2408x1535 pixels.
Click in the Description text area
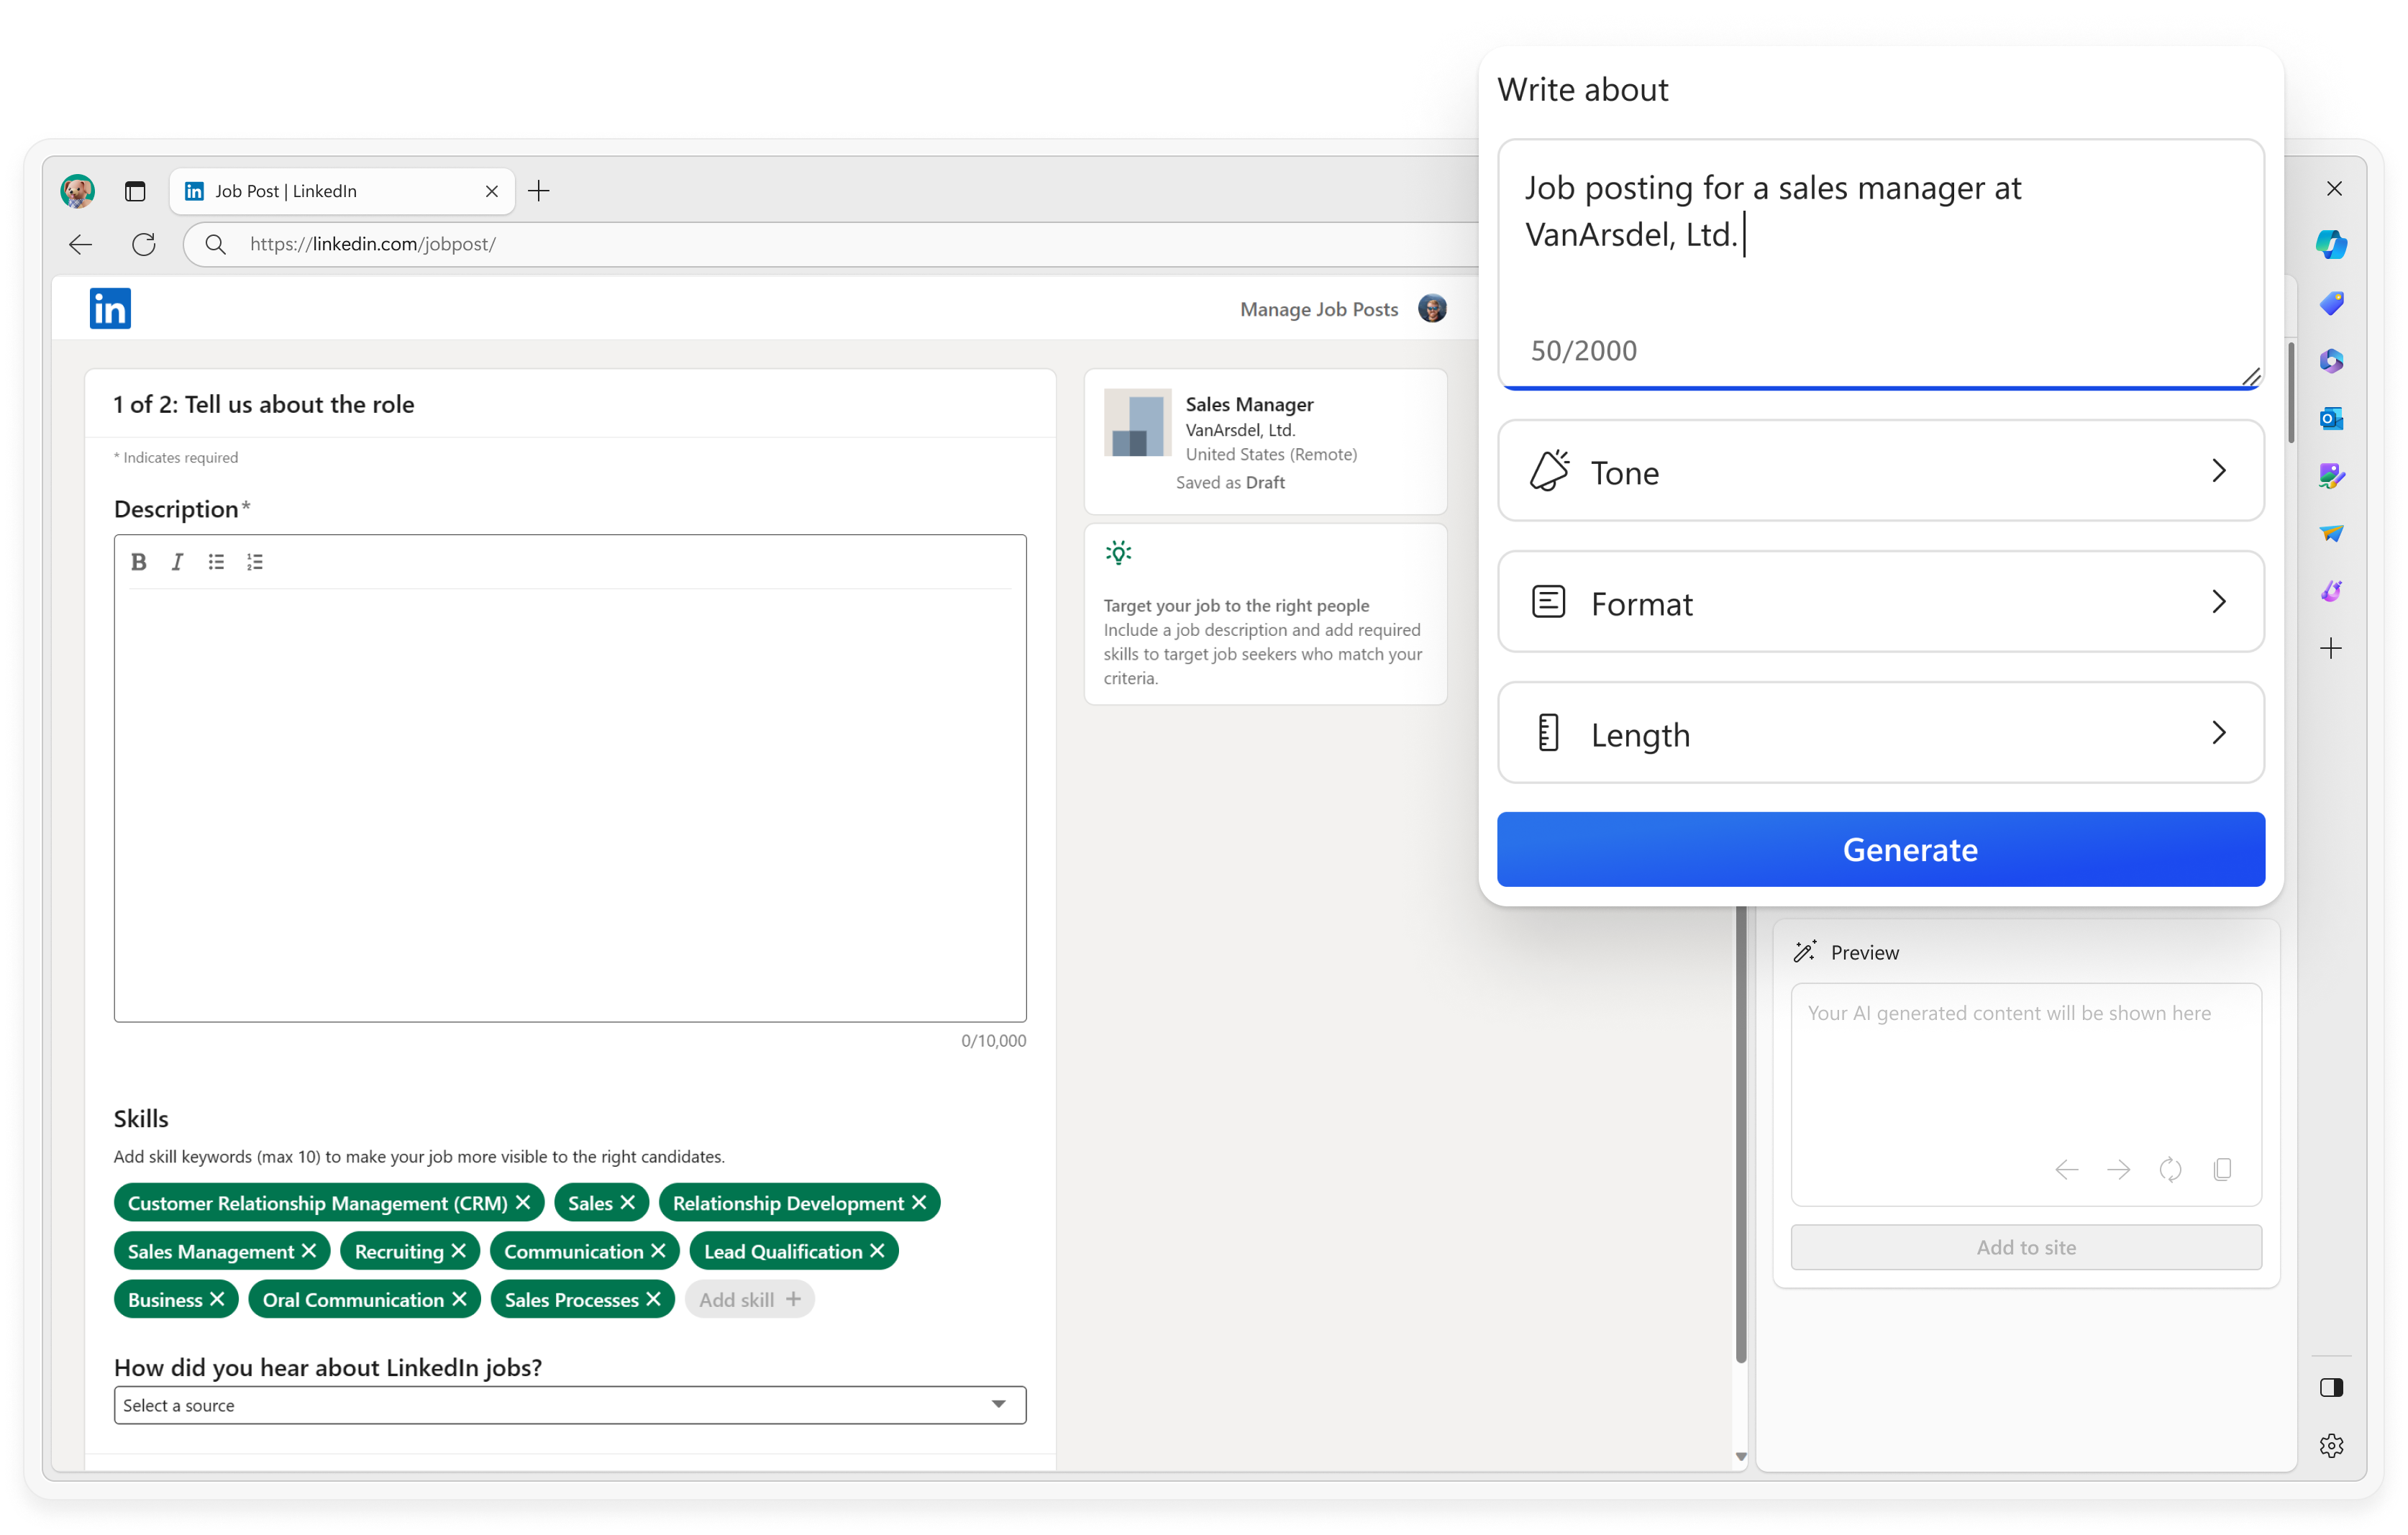[x=570, y=805]
